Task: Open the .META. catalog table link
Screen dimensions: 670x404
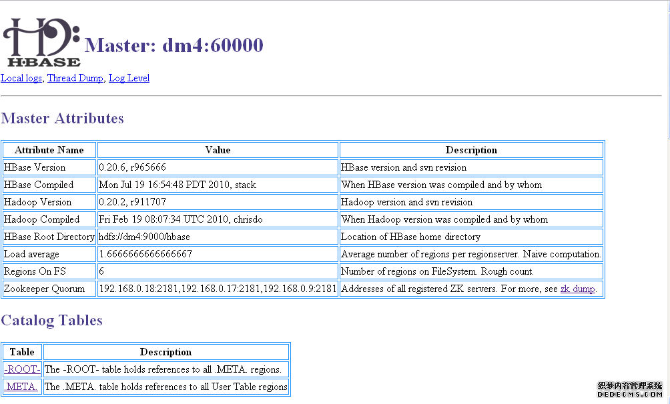Action: pyautogui.click(x=21, y=386)
